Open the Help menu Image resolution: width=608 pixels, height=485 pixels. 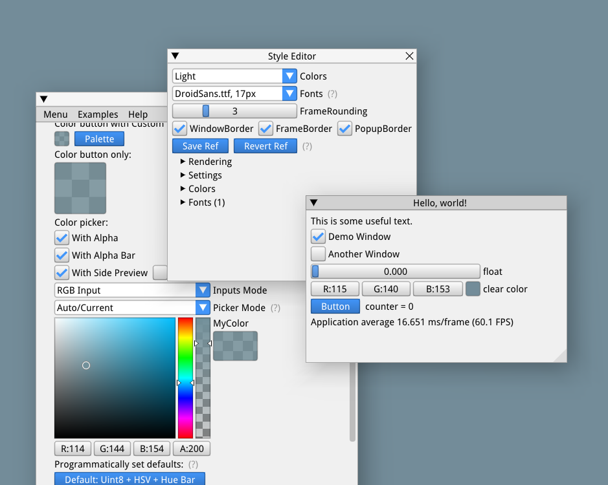tap(138, 114)
